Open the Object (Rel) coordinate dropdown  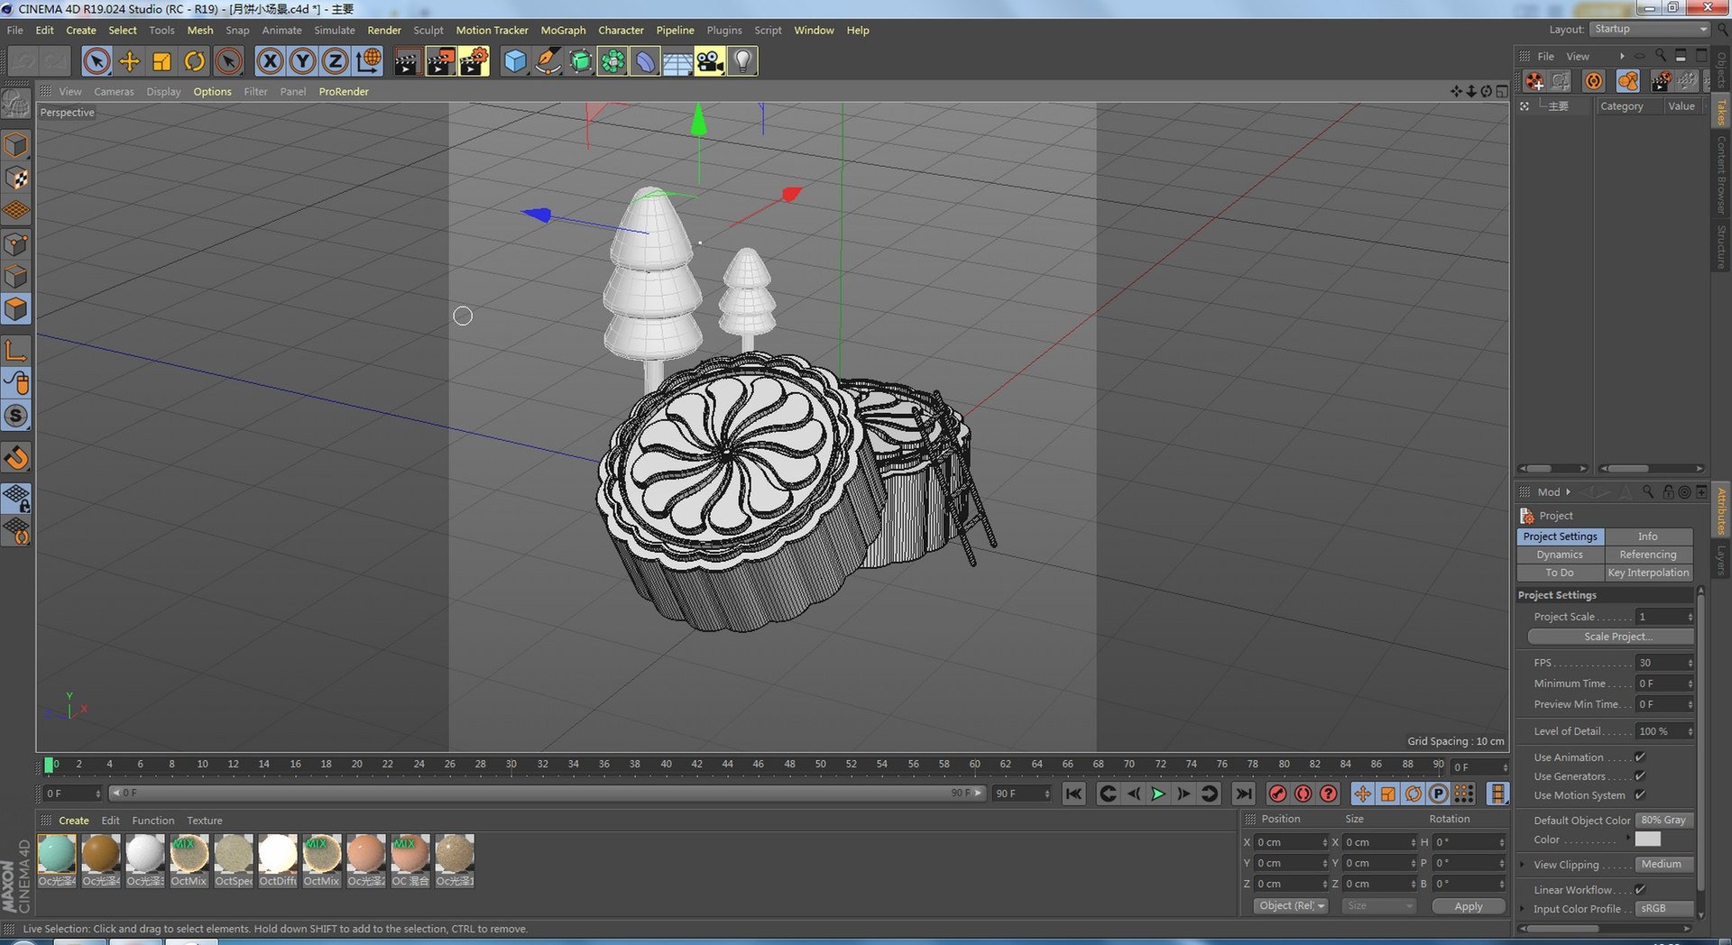(1291, 906)
